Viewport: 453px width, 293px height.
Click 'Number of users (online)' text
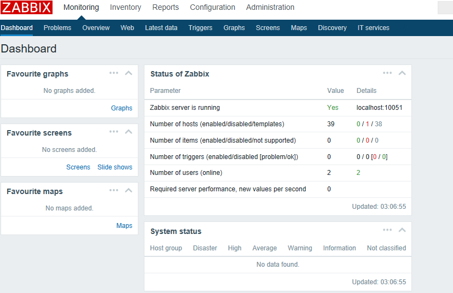pos(186,173)
